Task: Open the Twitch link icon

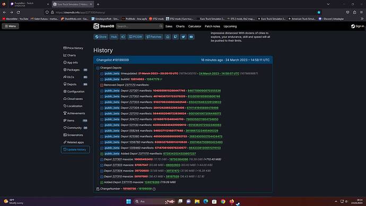Action: 176,37
